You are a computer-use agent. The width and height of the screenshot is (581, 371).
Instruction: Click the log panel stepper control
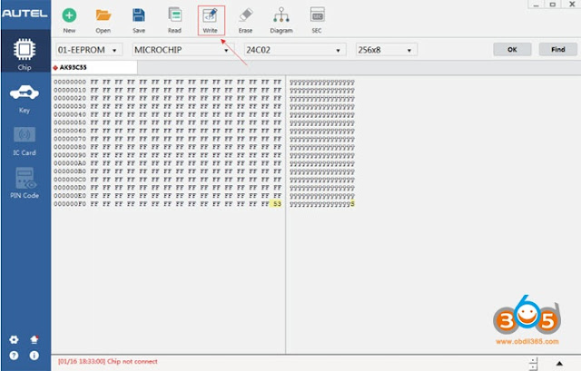533,363
